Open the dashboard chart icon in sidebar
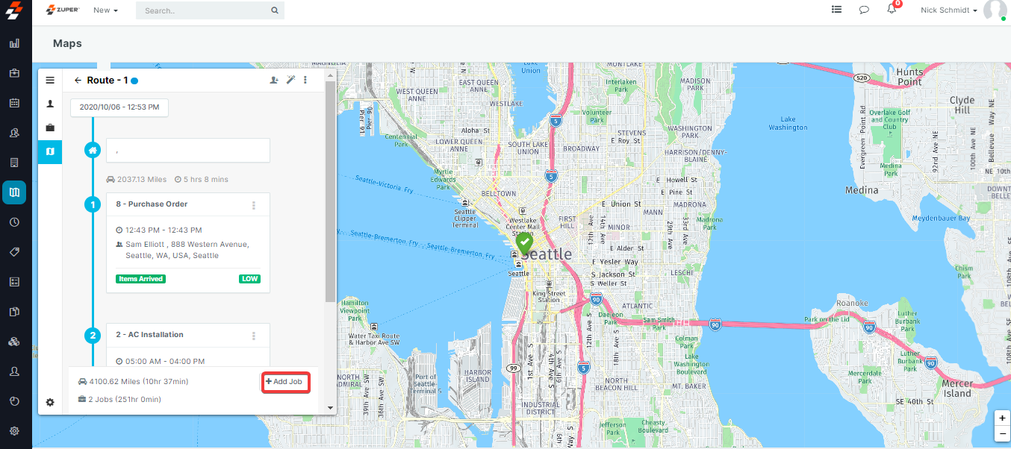The height and width of the screenshot is (449, 1011). (14, 43)
